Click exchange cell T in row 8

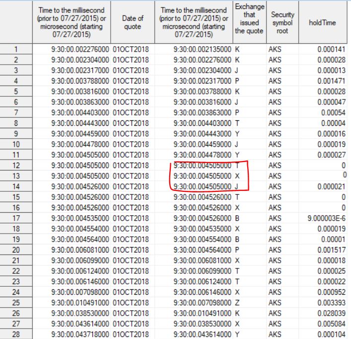click(237, 123)
